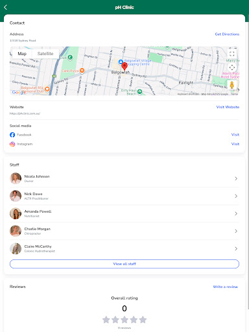Click the first rating star
The image size is (249, 332).
(x=106, y=320)
